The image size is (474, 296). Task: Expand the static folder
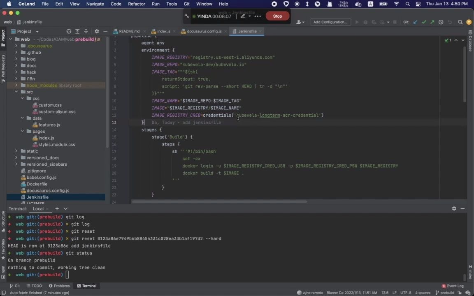16,151
